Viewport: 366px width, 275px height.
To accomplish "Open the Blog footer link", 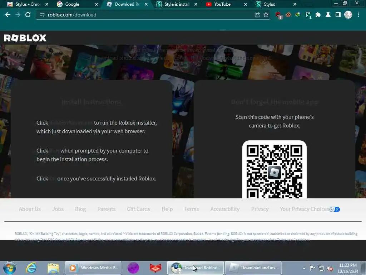I will [80, 209].
